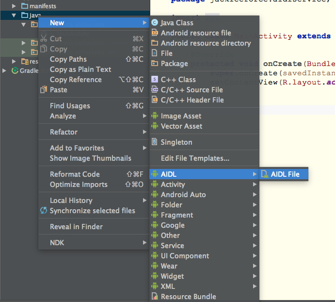Click the Singleton template icon
Screen dimensions: 335x302
(155, 142)
